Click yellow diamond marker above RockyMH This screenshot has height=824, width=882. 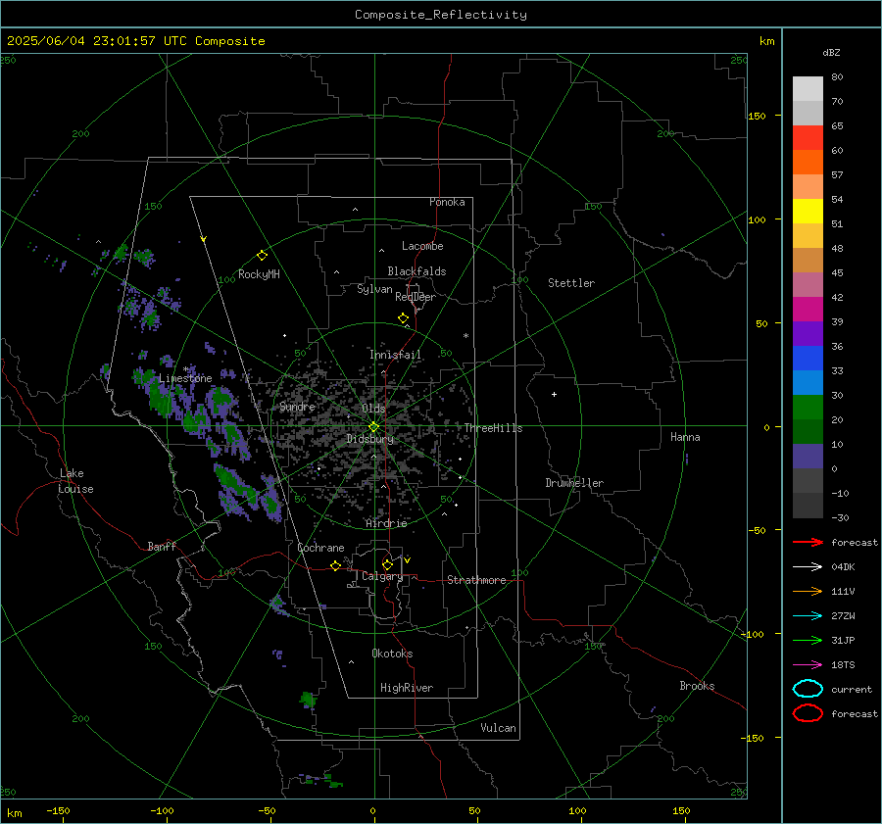(x=262, y=256)
